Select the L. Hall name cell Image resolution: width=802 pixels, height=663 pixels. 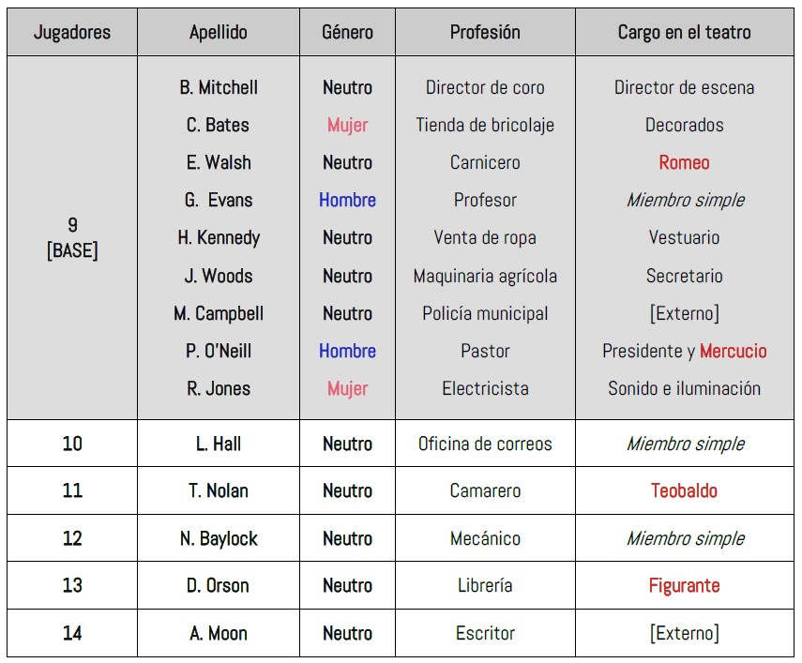(x=219, y=444)
